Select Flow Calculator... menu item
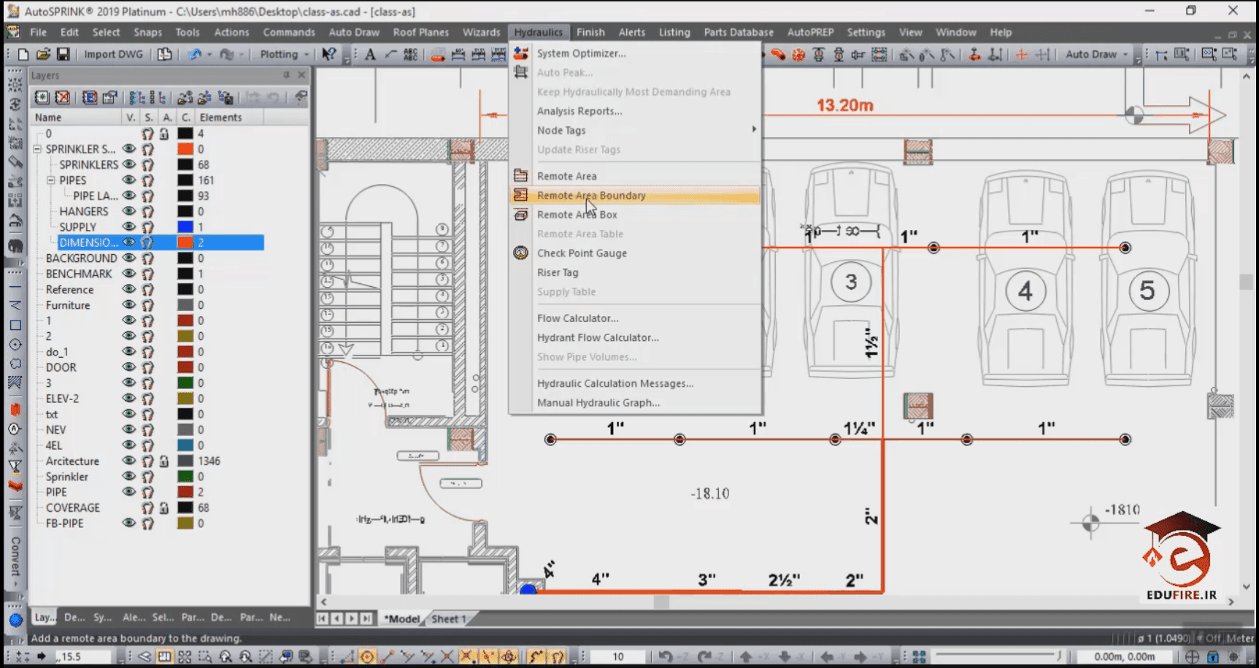Image resolution: width=1259 pixels, height=668 pixels. click(x=577, y=318)
